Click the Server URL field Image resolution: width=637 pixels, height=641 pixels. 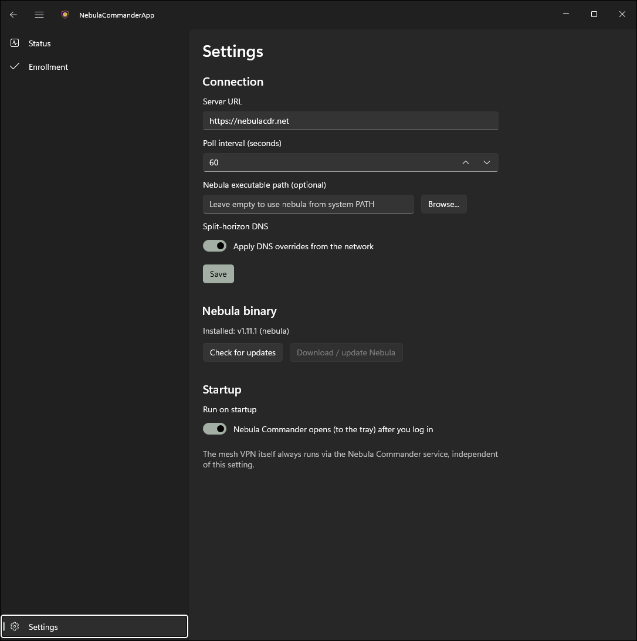(350, 121)
